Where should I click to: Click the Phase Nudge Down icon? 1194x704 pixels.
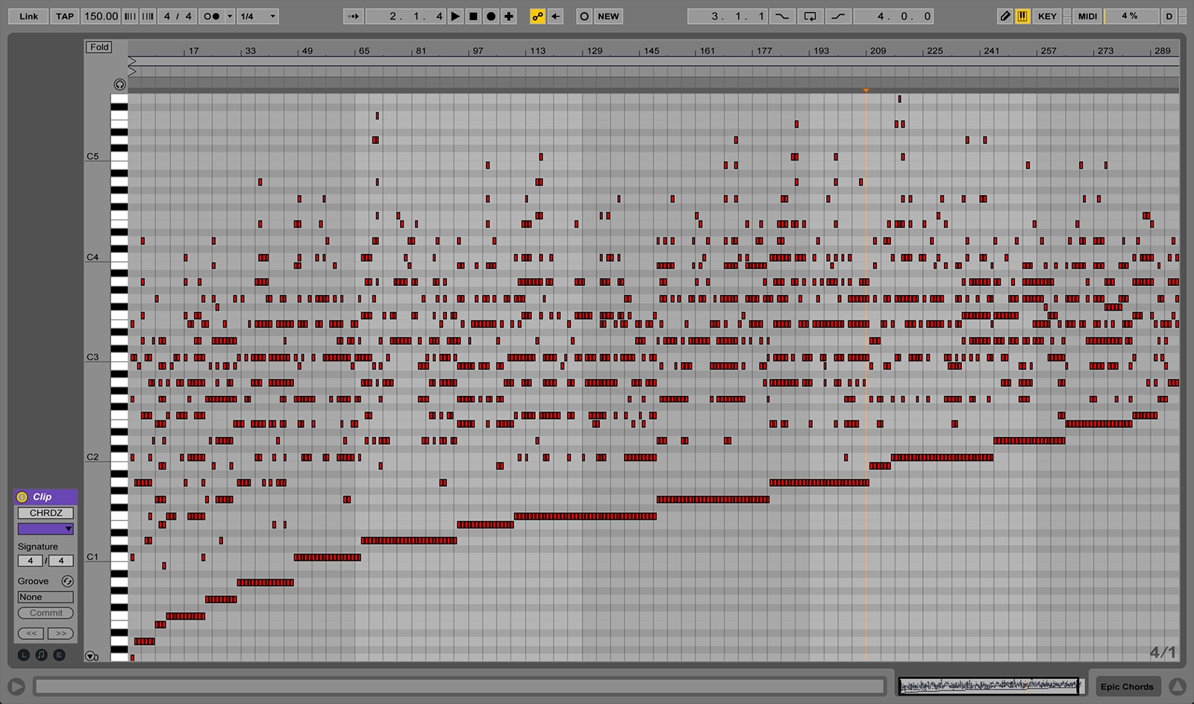tap(130, 16)
